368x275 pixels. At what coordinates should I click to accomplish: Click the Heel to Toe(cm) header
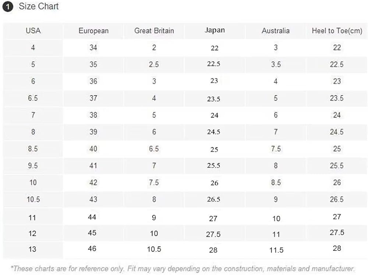337,31
